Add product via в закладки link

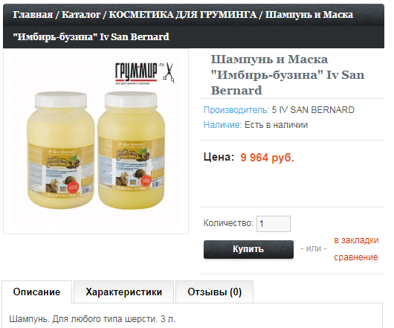tap(356, 240)
